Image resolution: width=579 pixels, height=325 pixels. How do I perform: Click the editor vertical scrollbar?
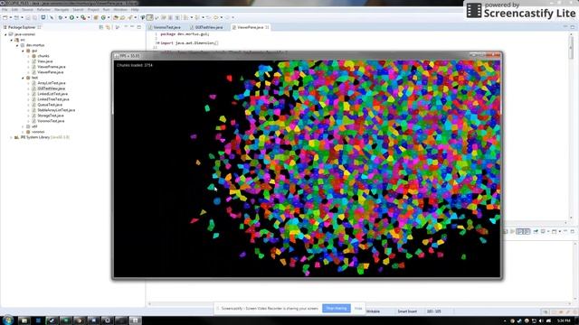[x=571, y=127]
